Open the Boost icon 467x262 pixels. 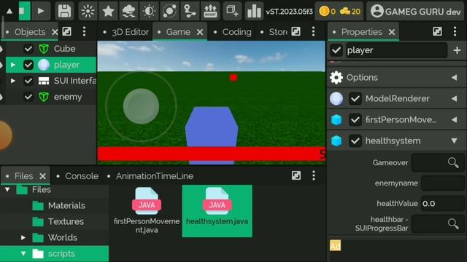click(x=211, y=11)
